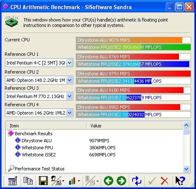Click the green CPU chip icon

click(12, 22)
